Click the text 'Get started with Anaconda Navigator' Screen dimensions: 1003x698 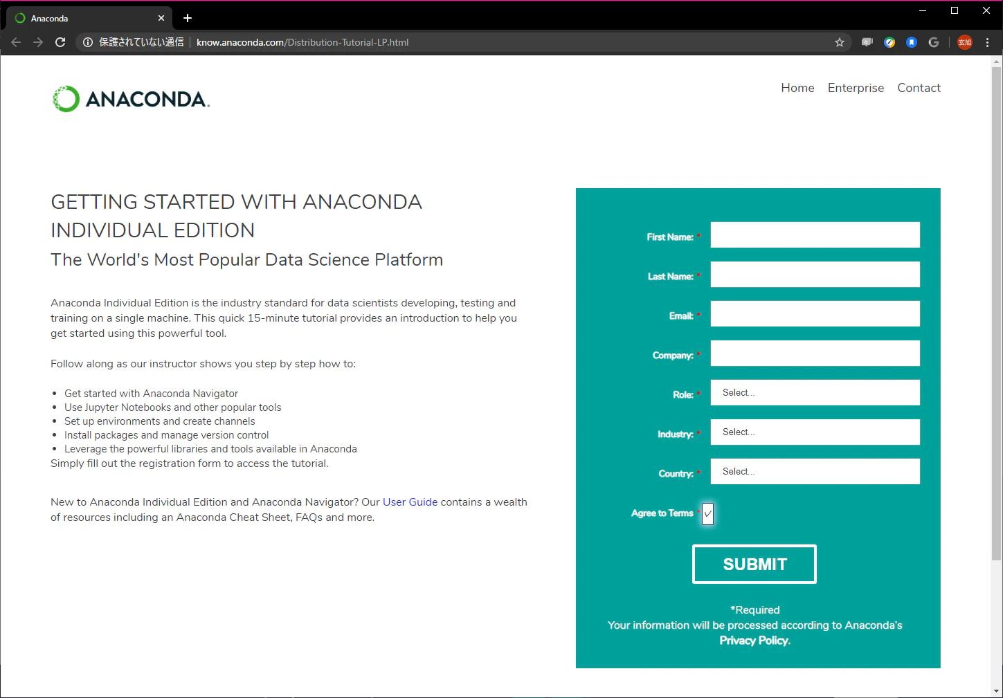pyautogui.click(x=151, y=394)
